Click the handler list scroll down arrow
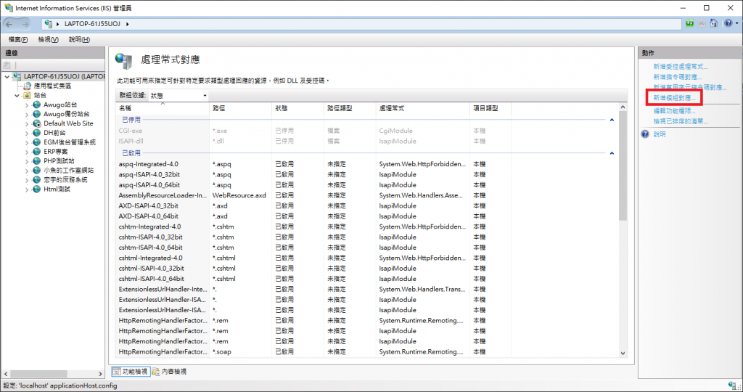Screen dimensions: 743x392 623,353
